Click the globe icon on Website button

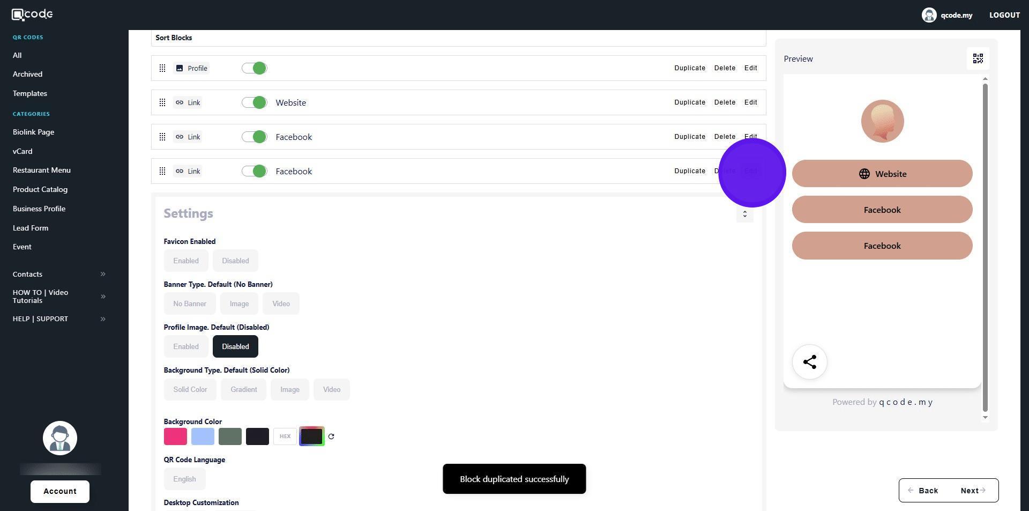[864, 174]
